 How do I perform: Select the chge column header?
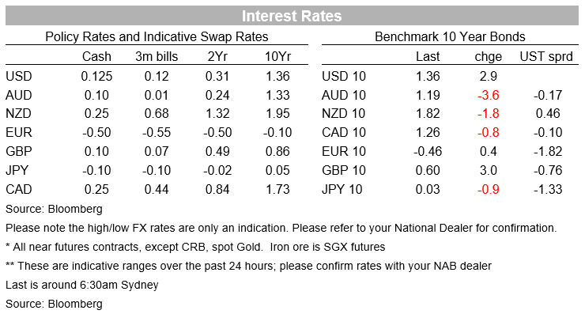(489, 56)
